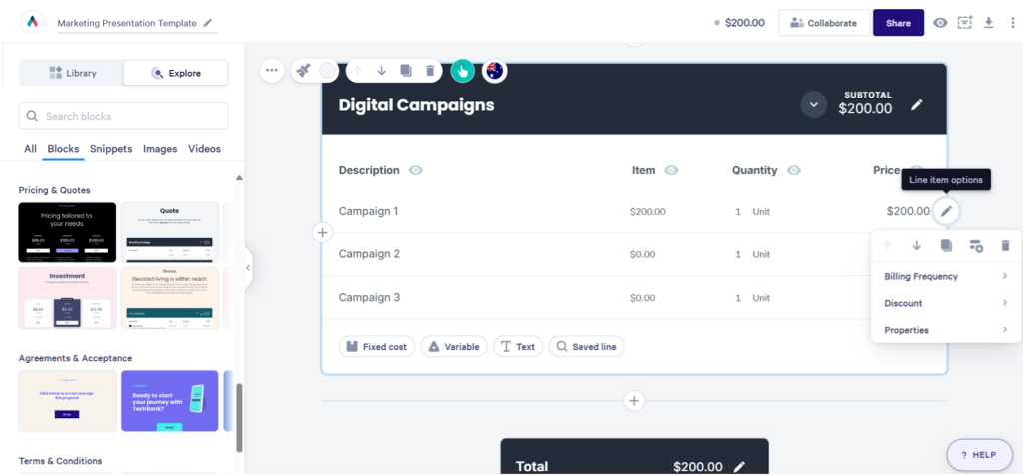Add a Saved line item
The height and width of the screenshot is (475, 1023).
coord(586,346)
